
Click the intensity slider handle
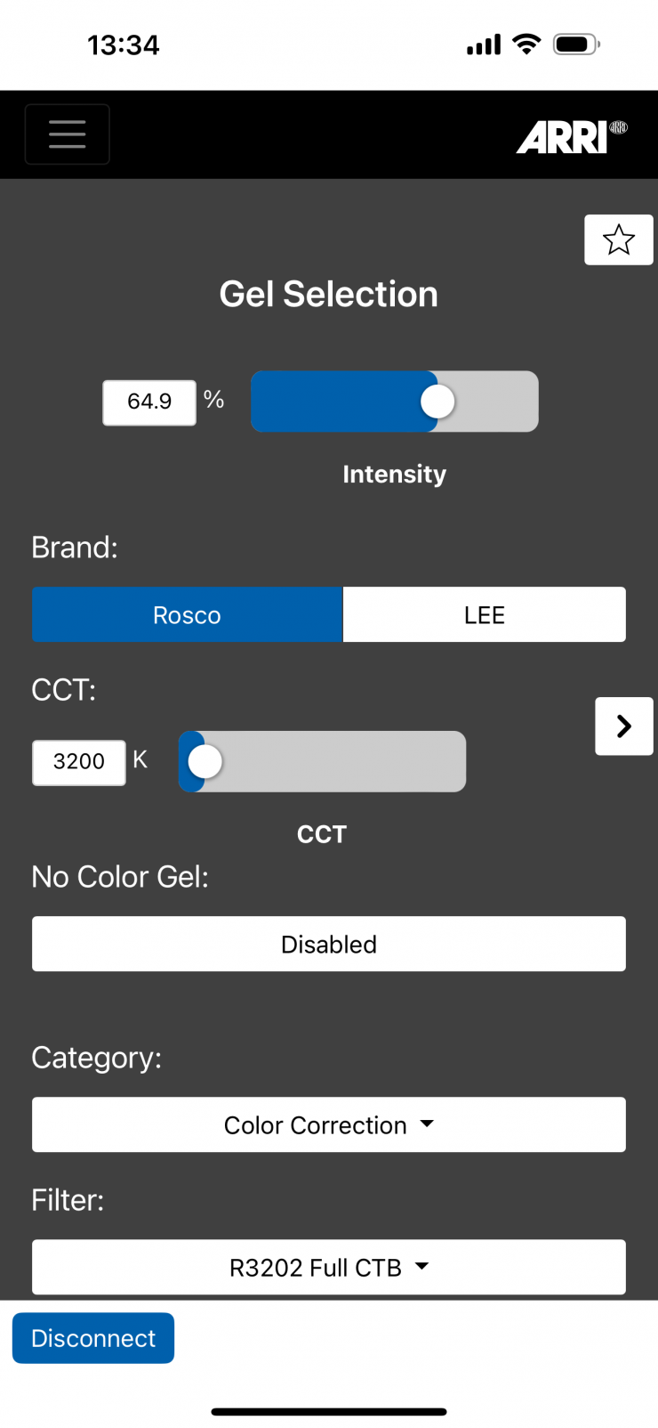click(x=437, y=402)
